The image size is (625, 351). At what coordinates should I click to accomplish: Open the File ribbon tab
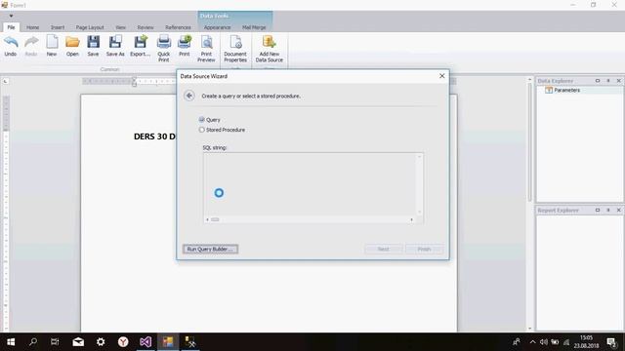pos(11,27)
